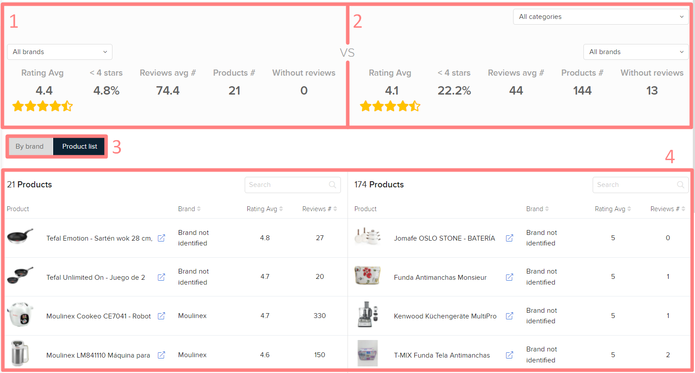Click the Moulinex LM841110 product name
The width and height of the screenshot is (695, 373).
coord(98,355)
